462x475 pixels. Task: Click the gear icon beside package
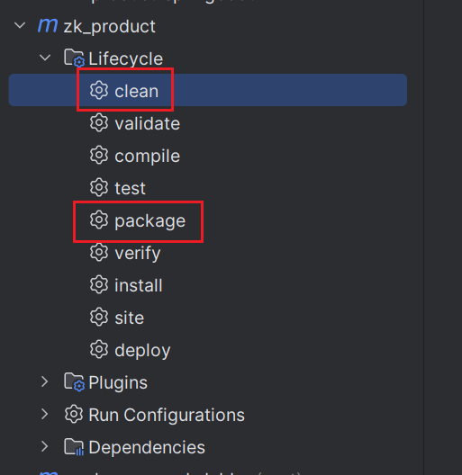tap(99, 220)
